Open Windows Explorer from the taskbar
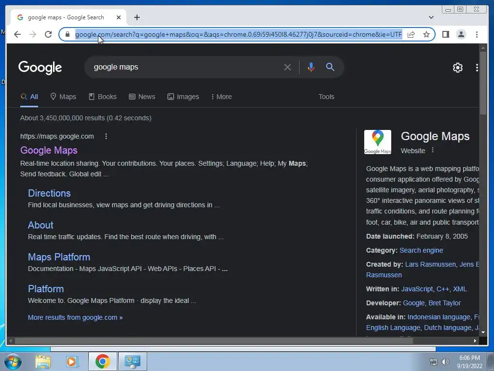Viewport: 494px width, 371px height. coord(43,361)
